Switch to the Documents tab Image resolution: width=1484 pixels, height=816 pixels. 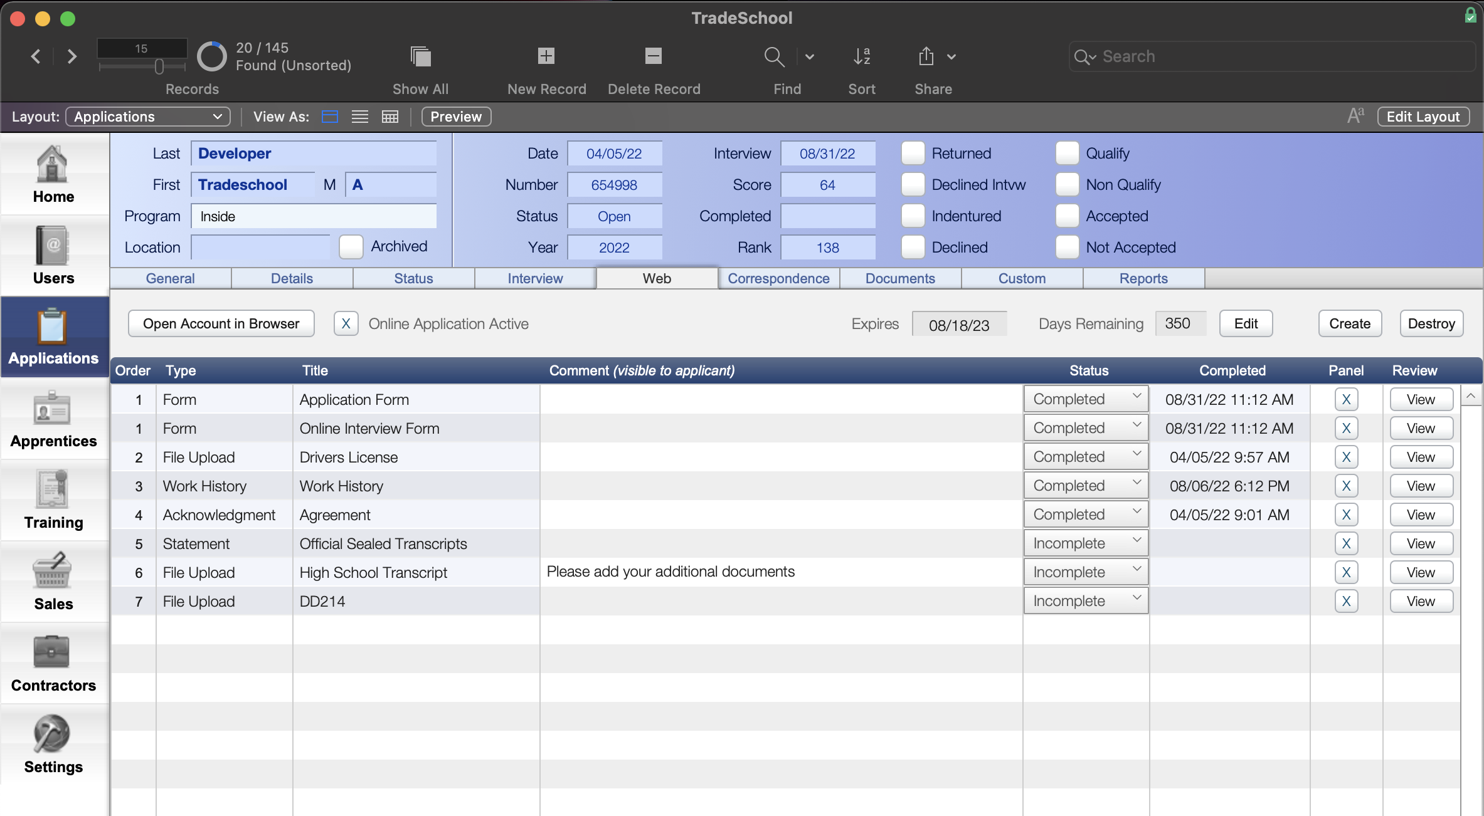coord(899,278)
